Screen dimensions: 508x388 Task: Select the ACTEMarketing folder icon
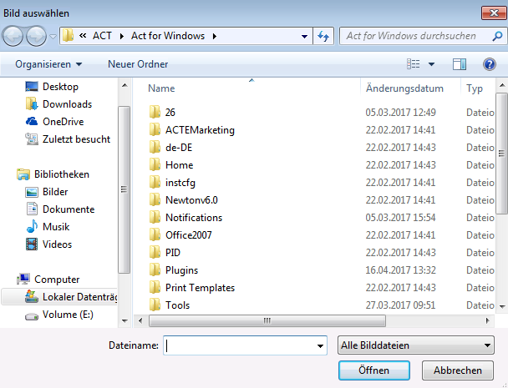[155, 129]
